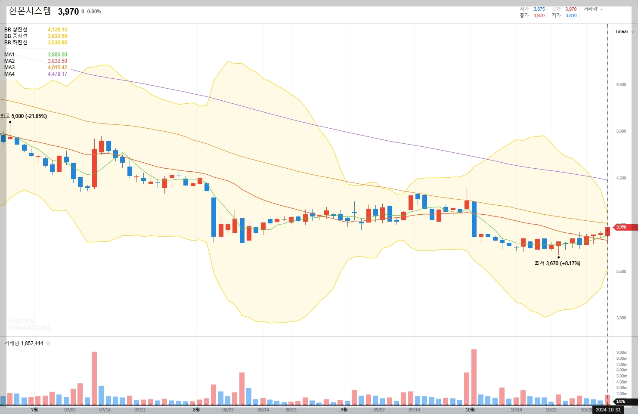The image size is (638, 414).
Task: Select the MA4 moving average legend
Action: coord(9,74)
